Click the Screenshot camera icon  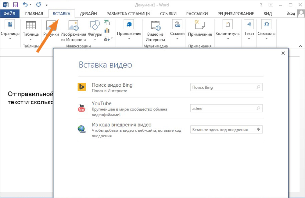click(107, 38)
